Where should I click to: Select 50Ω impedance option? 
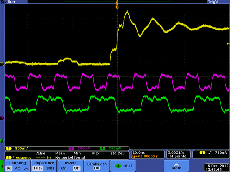pyautogui.click(x=50, y=169)
